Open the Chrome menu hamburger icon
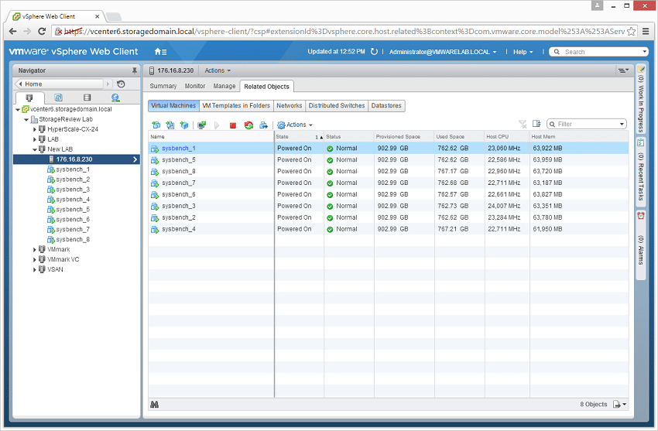Screen dimensions: 658x431 [646, 32]
